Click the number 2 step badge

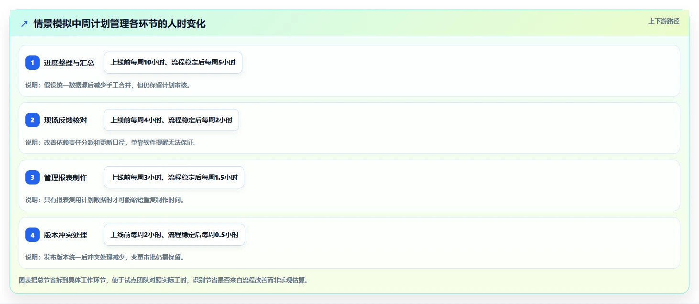coord(33,120)
